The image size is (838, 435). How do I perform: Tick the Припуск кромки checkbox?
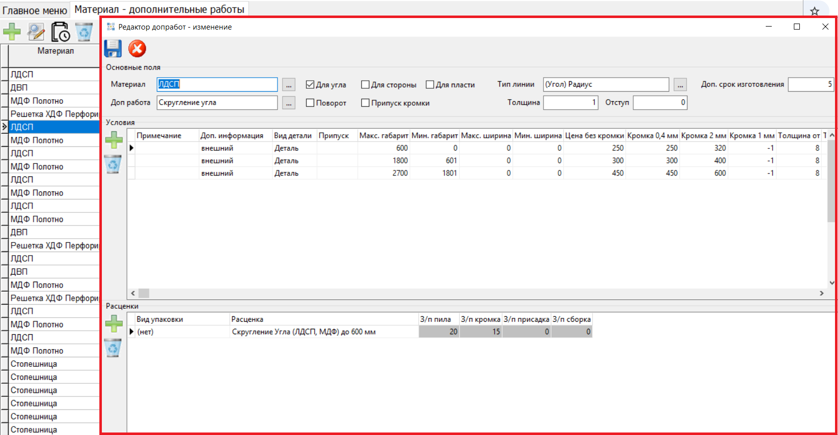click(x=365, y=103)
